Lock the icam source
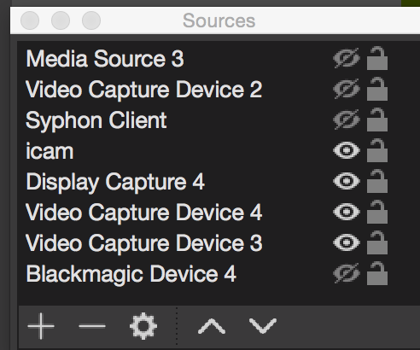The width and height of the screenshot is (420, 350). pyautogui.click(x=377, y=150)
